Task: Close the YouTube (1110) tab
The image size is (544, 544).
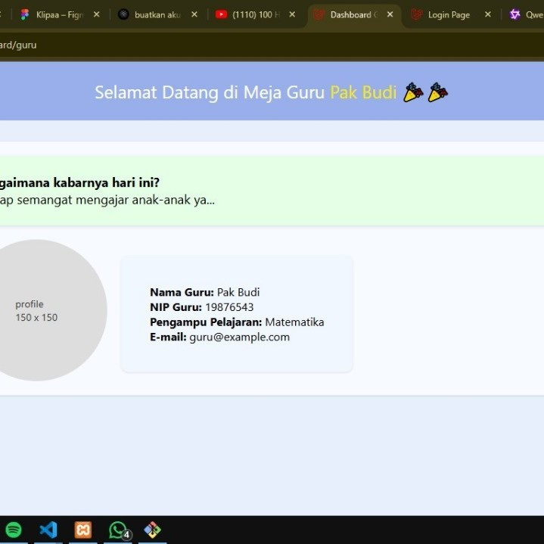Action: pyautogui.click(x=293, y=14)
